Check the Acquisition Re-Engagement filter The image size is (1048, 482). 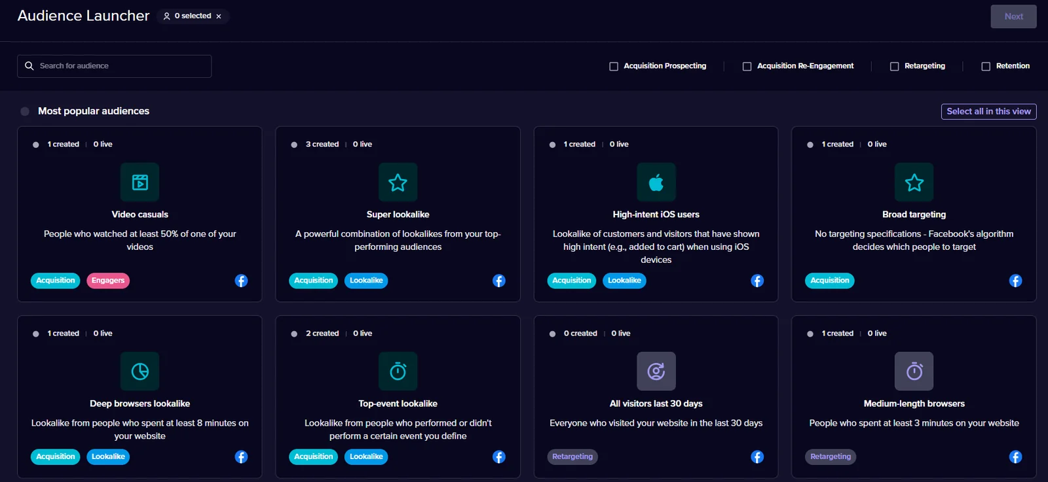(747, 66)
